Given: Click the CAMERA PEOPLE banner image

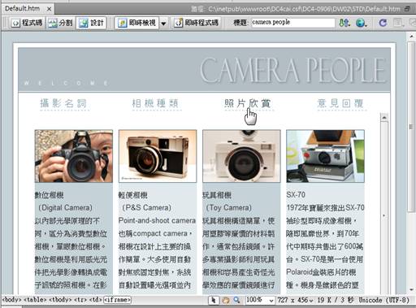Looking at the screenshot, I should tap(204, 70).
